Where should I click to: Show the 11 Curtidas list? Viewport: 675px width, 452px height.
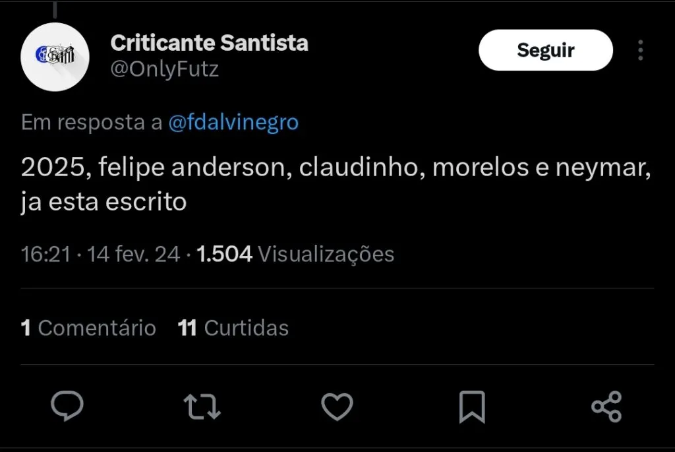click(233, 328)
